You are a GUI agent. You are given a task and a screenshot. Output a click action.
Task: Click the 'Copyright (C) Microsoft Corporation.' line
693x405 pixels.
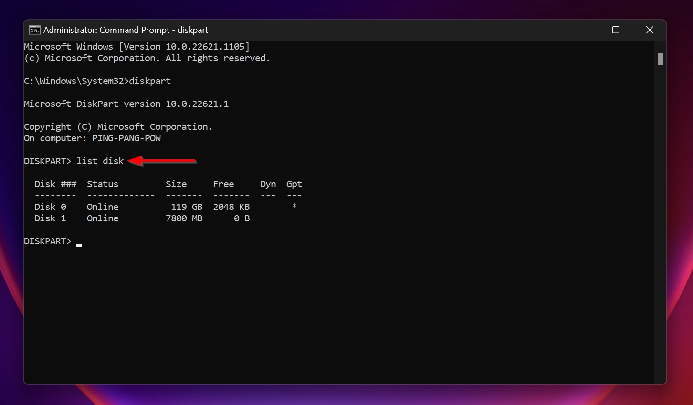[118, 127]
